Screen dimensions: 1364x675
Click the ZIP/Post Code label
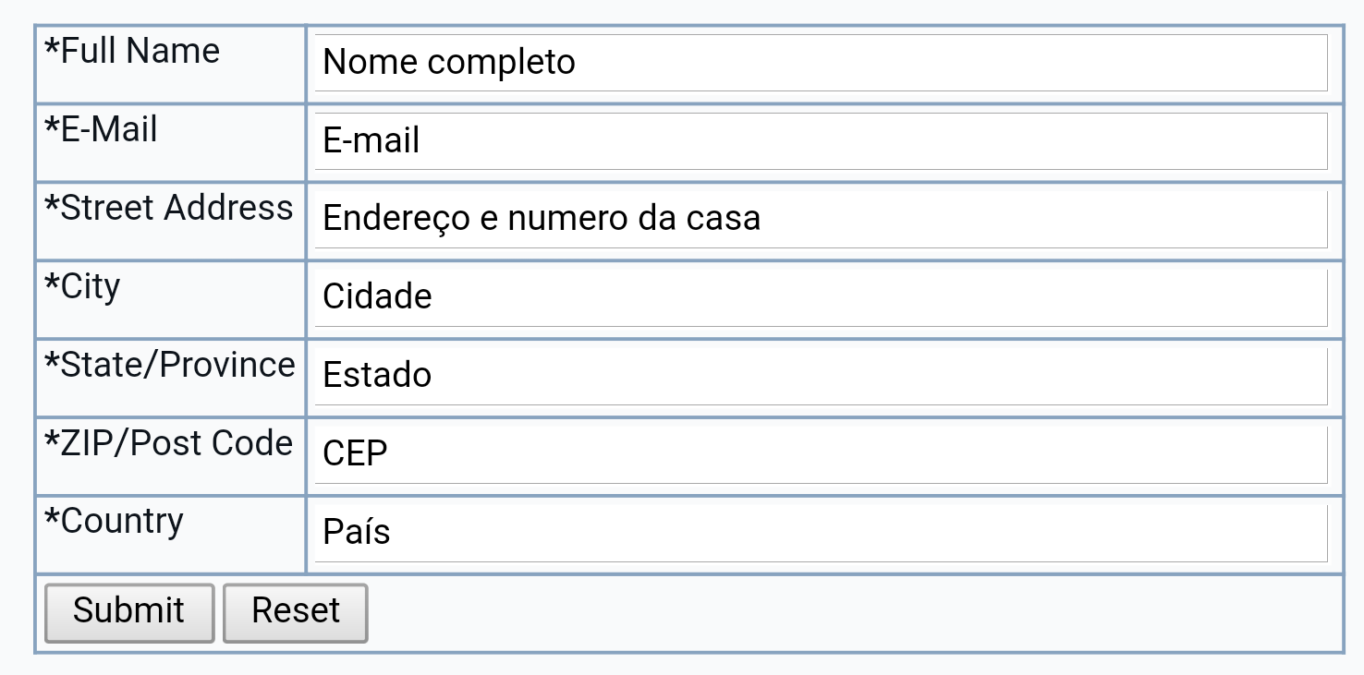tap(177, 444)
